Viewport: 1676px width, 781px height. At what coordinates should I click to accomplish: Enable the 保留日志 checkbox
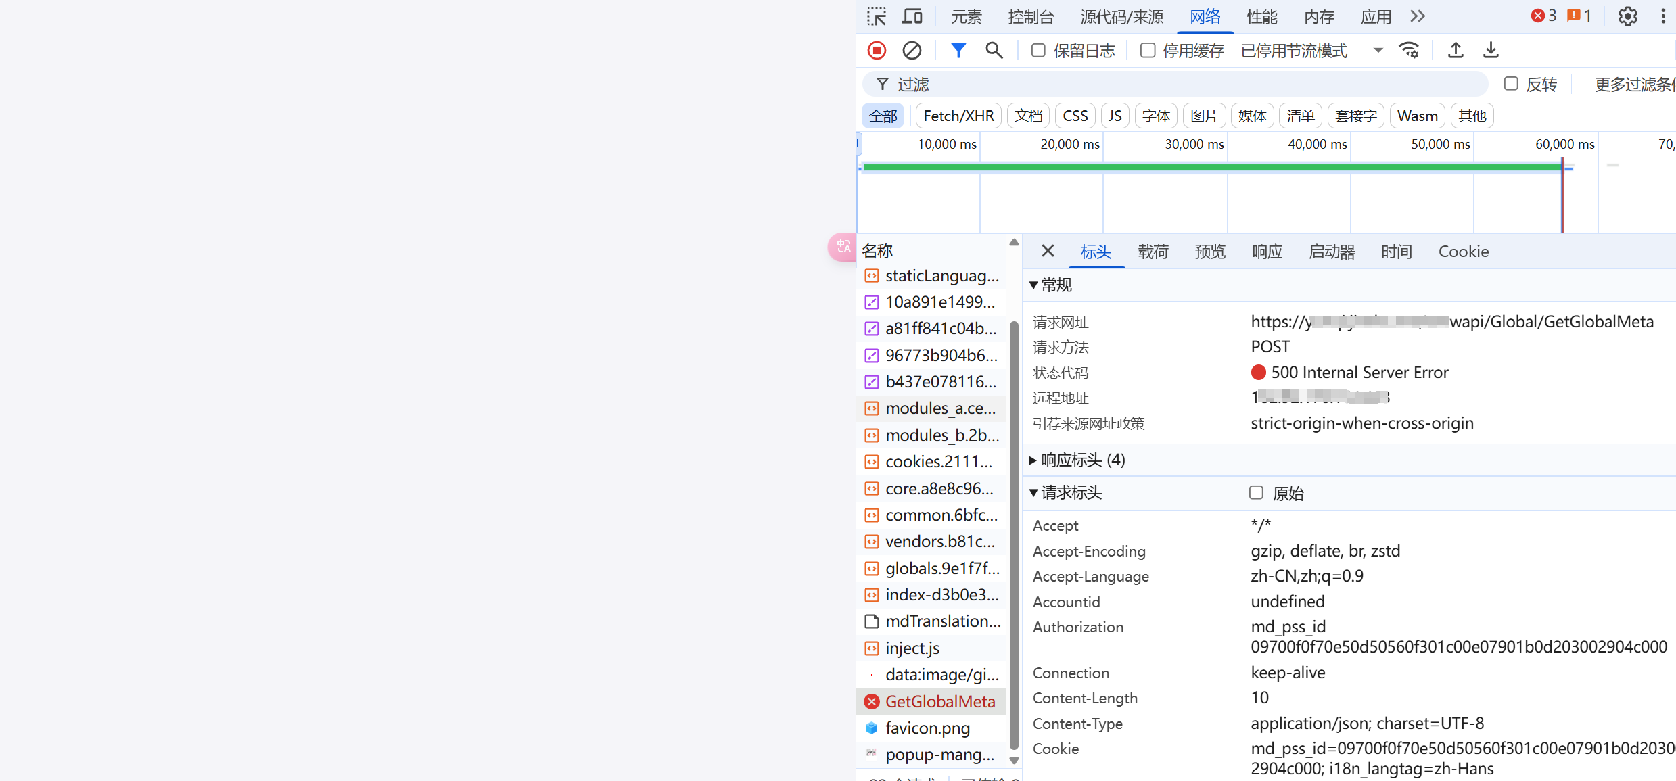[x=1038, y=50]
